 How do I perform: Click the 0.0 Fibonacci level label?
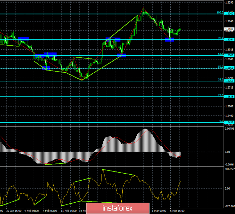221,121
